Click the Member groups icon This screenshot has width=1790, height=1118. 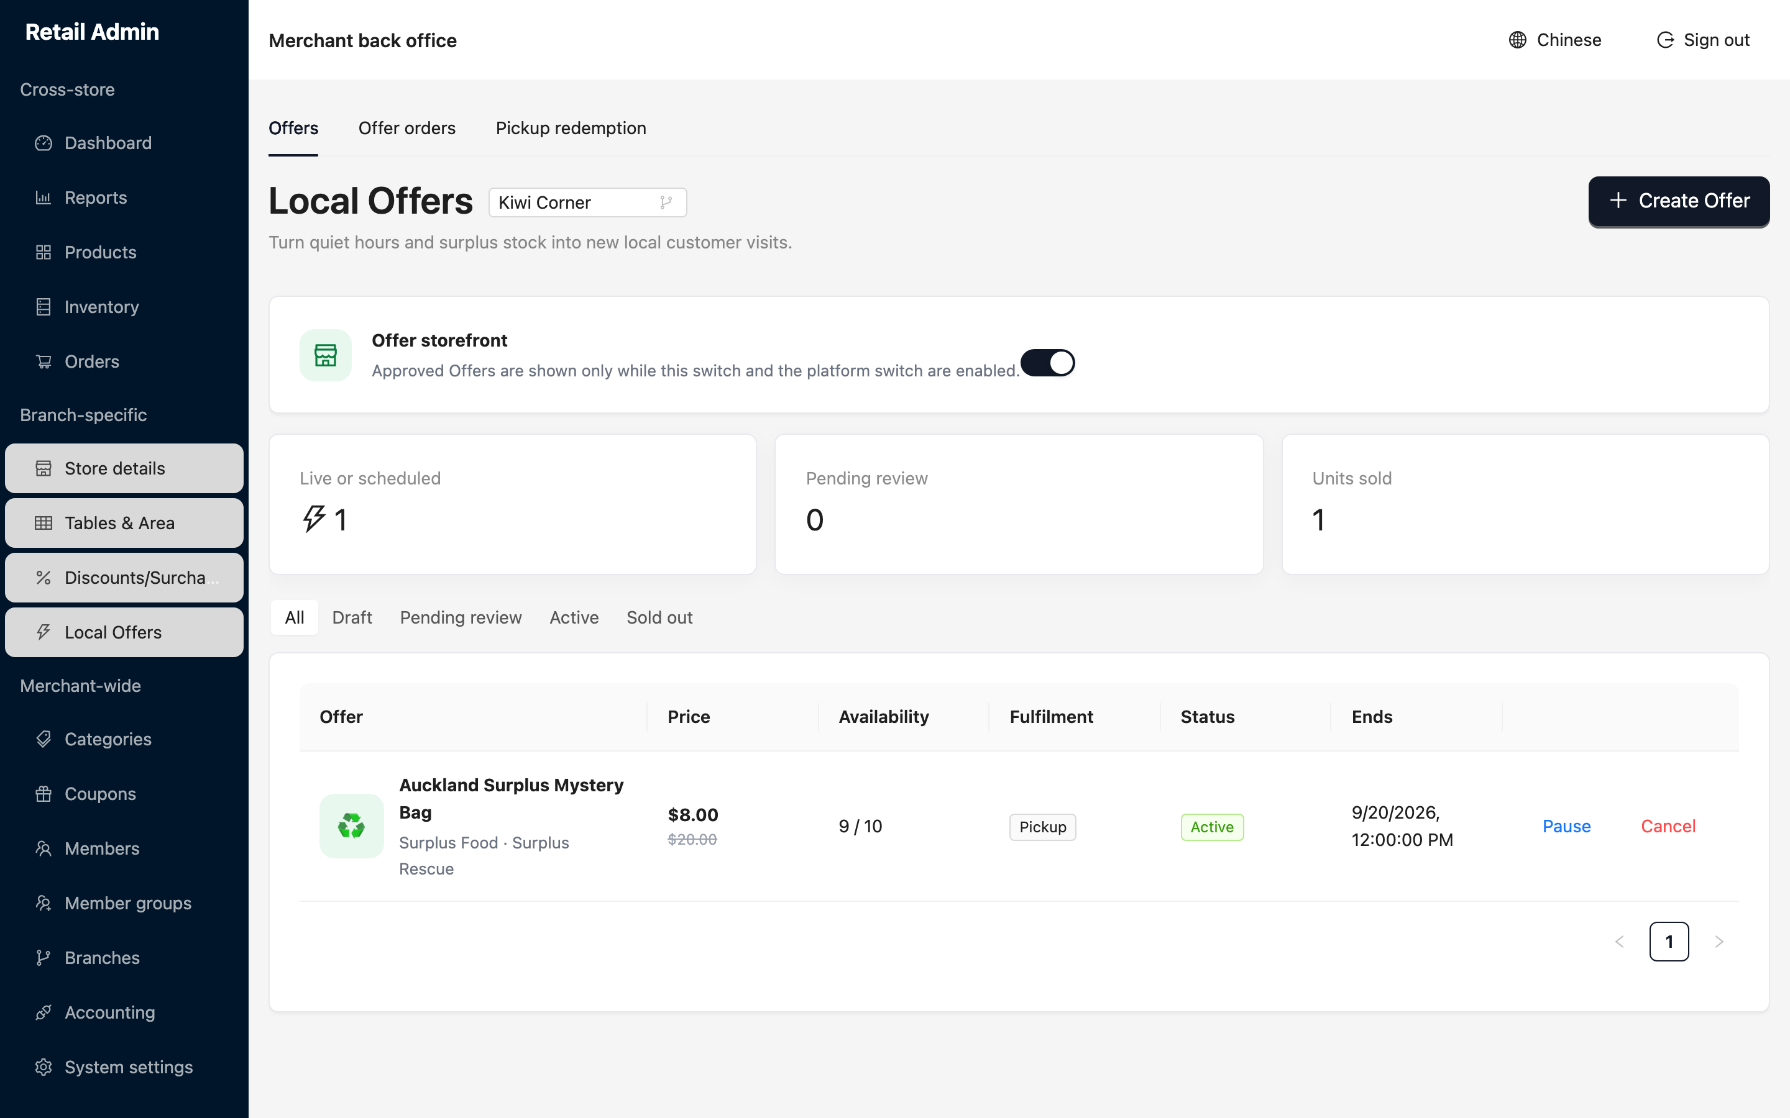click(x=44, y=903)
